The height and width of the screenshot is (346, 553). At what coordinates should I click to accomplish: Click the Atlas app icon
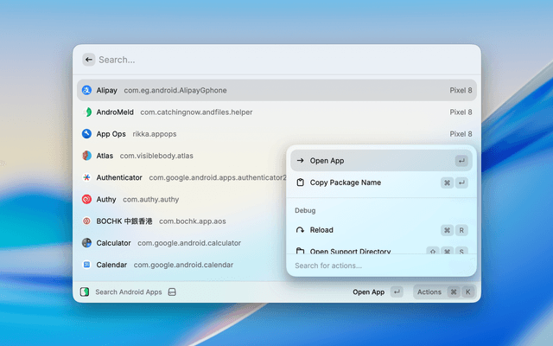pos(86,156)
